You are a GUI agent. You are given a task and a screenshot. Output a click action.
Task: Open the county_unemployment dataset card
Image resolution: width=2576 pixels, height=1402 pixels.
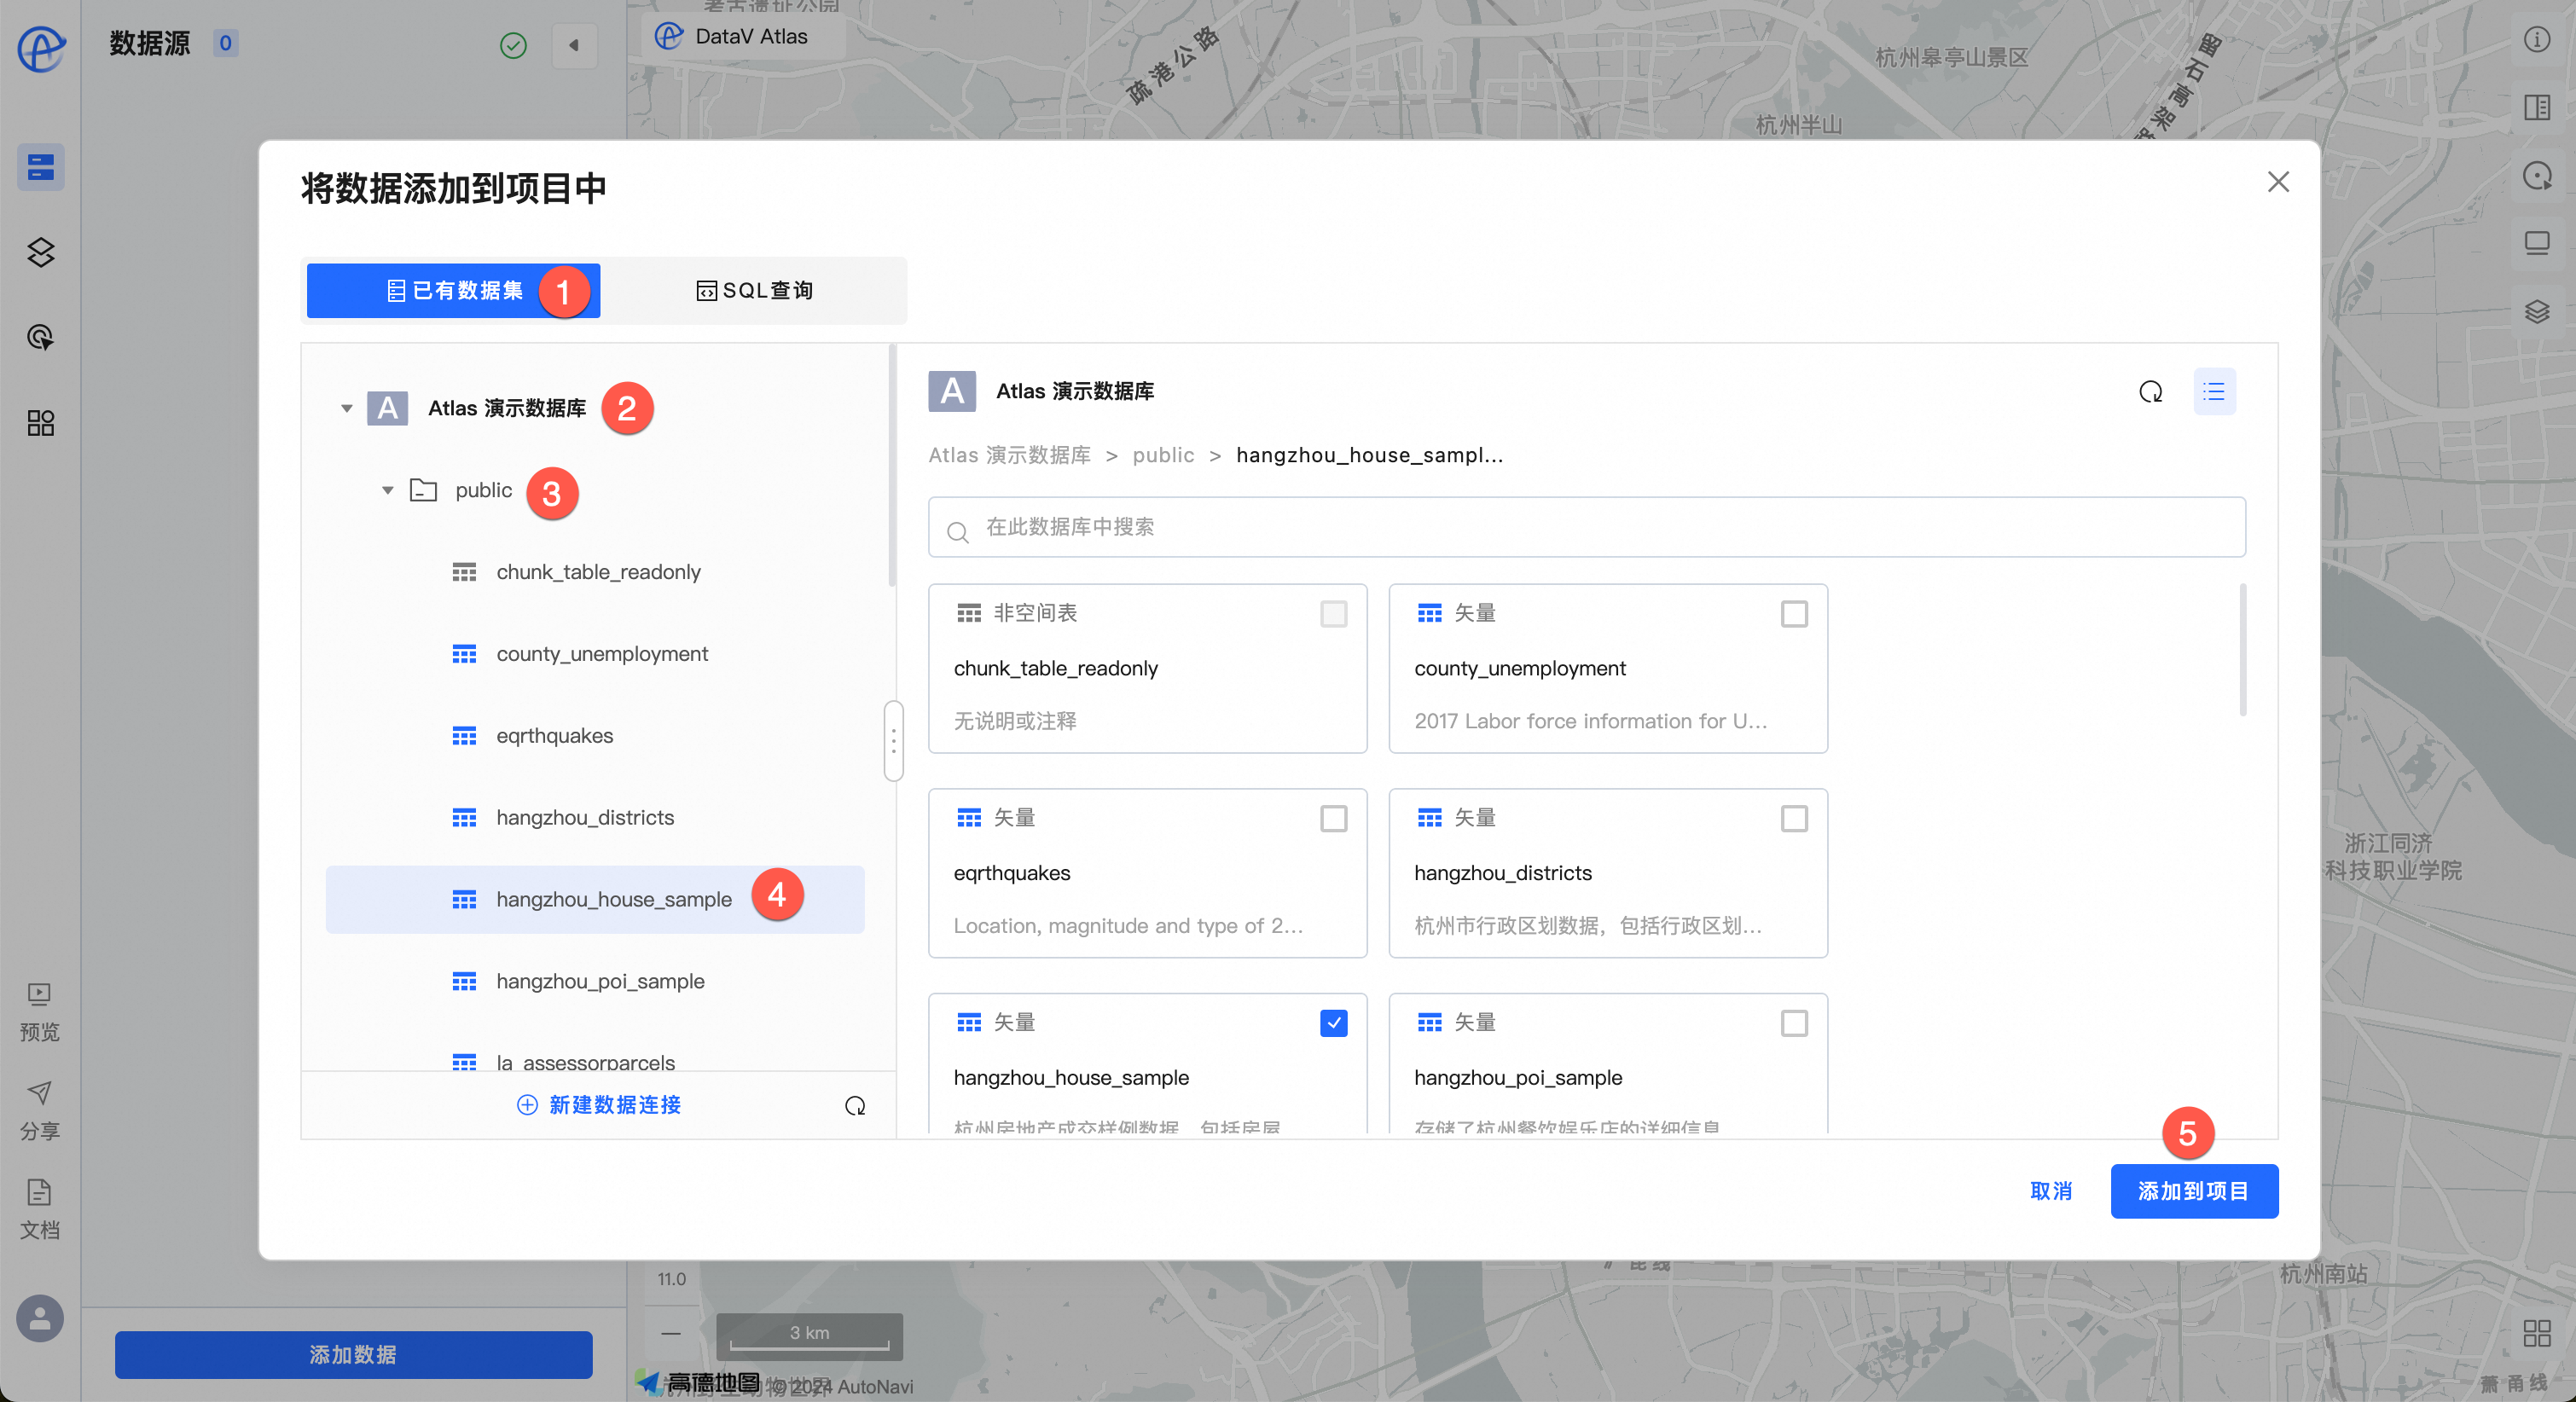pyautogui.click(x=1608, y=668)
